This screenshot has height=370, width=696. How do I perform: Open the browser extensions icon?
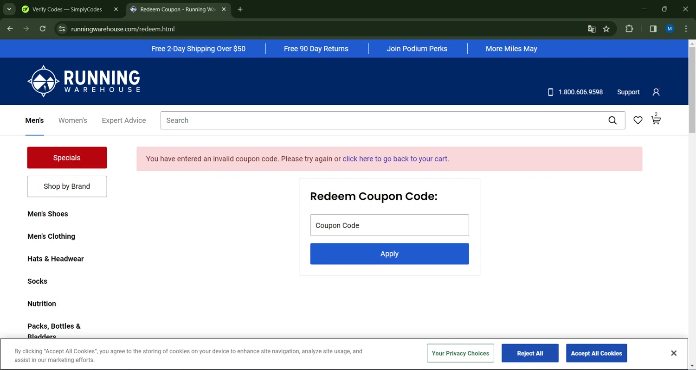629,29
